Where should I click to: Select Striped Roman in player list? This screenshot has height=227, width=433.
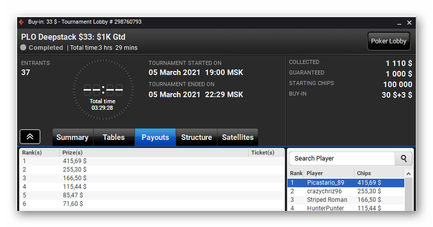point(346,200)
